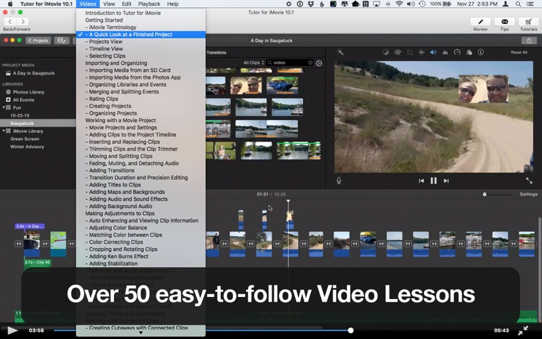This screenshot has height=339, width=542.
Task: Open the Speed gauge icon
Action: tap(457, 52)
